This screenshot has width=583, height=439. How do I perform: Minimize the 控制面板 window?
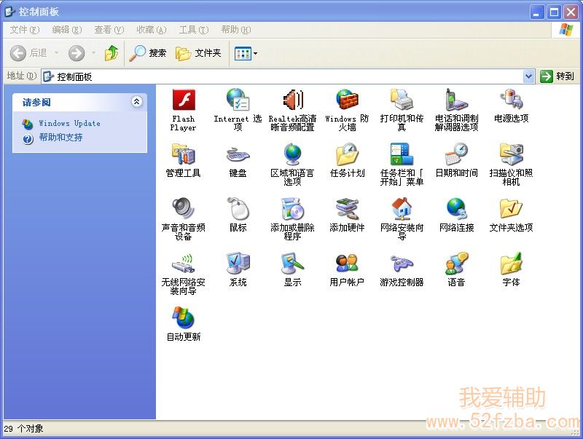(x=536, y=12)
